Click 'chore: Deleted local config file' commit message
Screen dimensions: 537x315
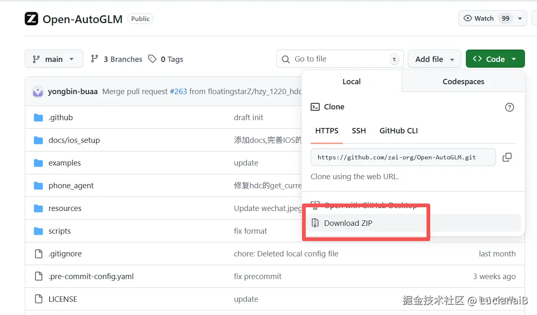pos(286,254)
